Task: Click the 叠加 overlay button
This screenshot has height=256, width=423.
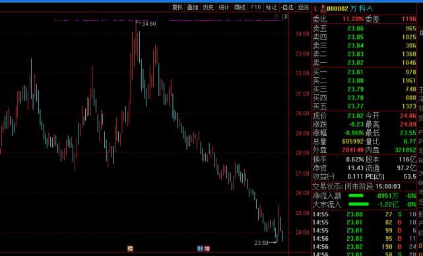Action: click(x=193, y=7)
